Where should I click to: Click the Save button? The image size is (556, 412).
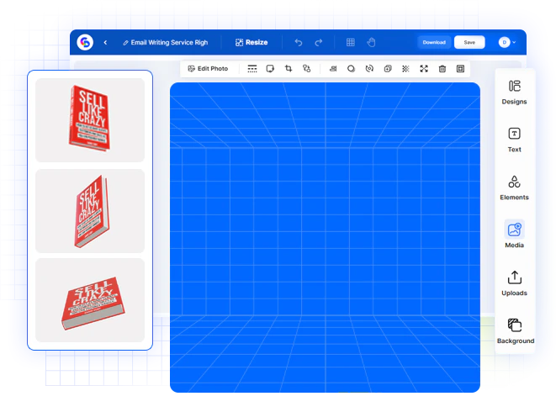pos(469,42)
